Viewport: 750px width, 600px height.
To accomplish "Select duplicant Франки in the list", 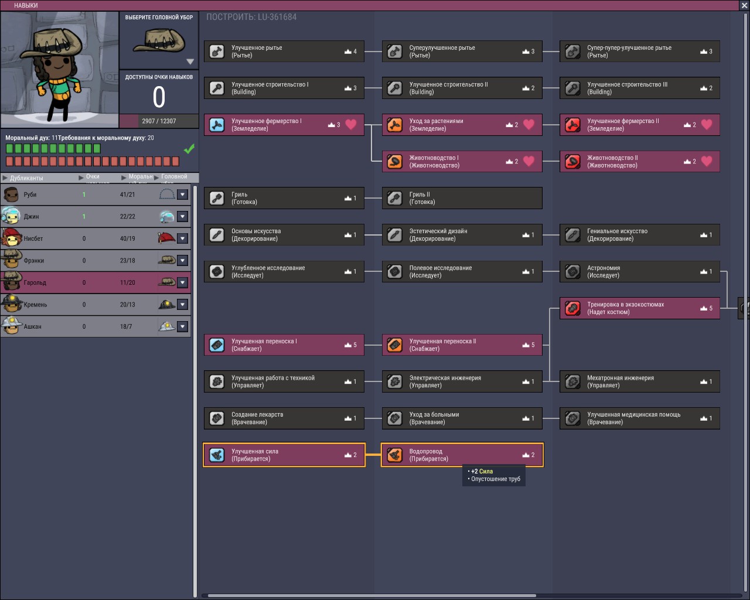I will (x=96, y=261).
